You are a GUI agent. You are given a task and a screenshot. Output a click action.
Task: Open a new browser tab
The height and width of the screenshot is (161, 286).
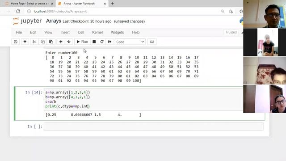112,4
